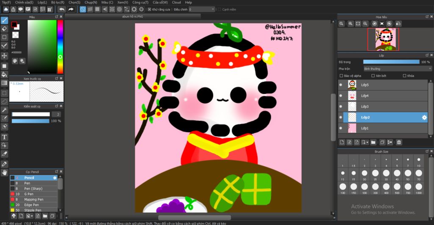Select the Edge Pen brush
Viewport: 434px width, 225px height.
pyautogui.click(x=34, y=205)
